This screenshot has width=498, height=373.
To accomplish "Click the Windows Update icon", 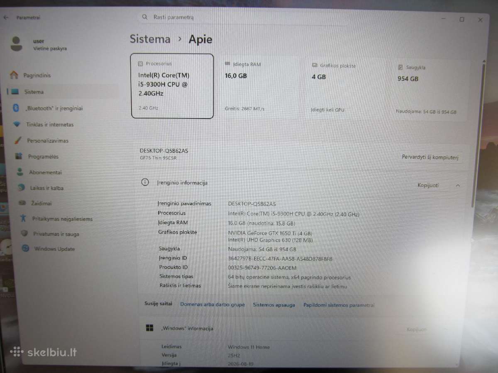I will (26, 248).
